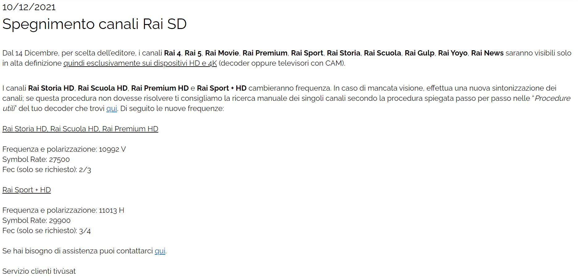The width and height of the screenshot is (578, 279).
Task: Click the frequency line '10992 V'
Action: point(64,149)
